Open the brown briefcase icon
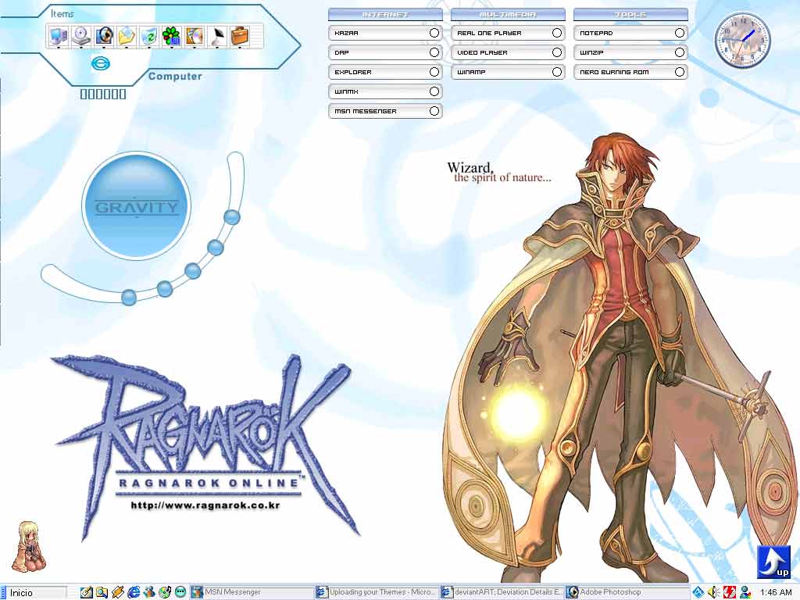800x600 pixels. point(239,36)
